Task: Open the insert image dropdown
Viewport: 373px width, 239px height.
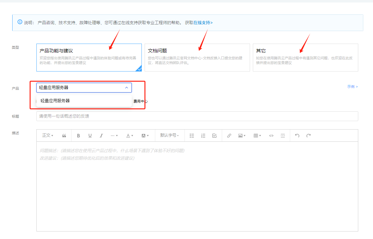Action: coord(242,135)
